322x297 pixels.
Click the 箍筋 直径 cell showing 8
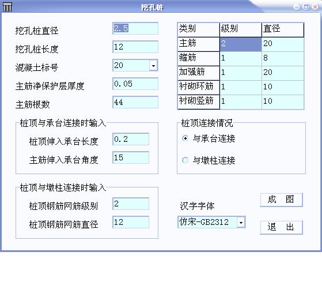(283, 59)
